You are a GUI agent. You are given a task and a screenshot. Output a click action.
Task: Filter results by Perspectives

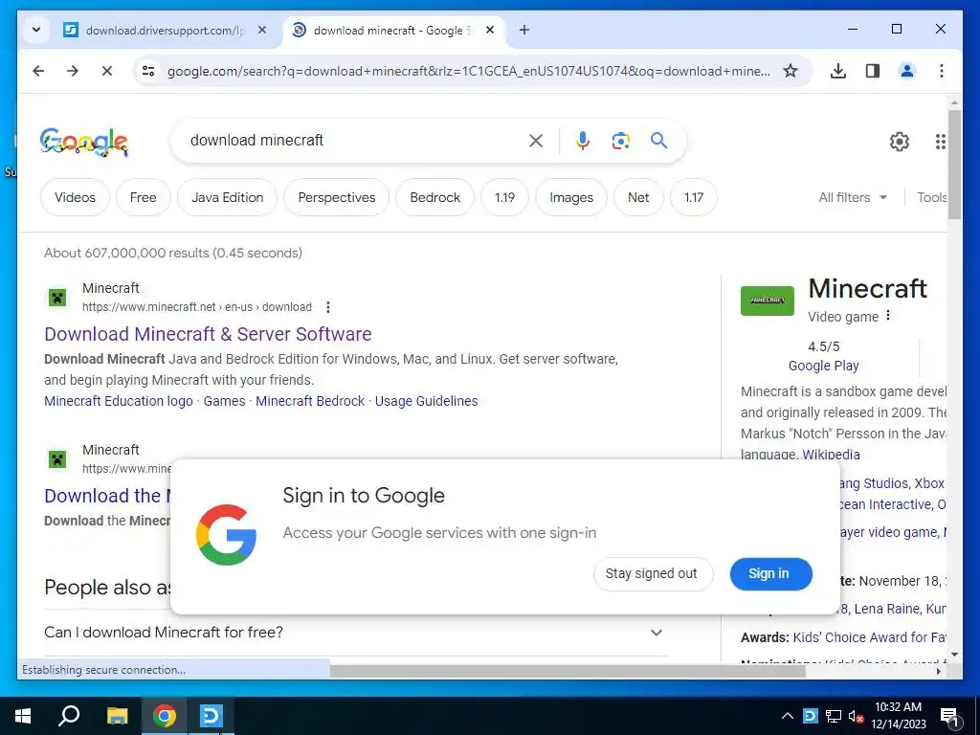tap(336, 197)
